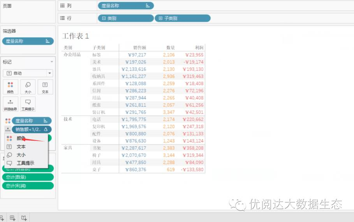The width and height of the screenshot is (354, 222).
Task: Choose 颜色 in the popup menu
Action: click(26, 138)
